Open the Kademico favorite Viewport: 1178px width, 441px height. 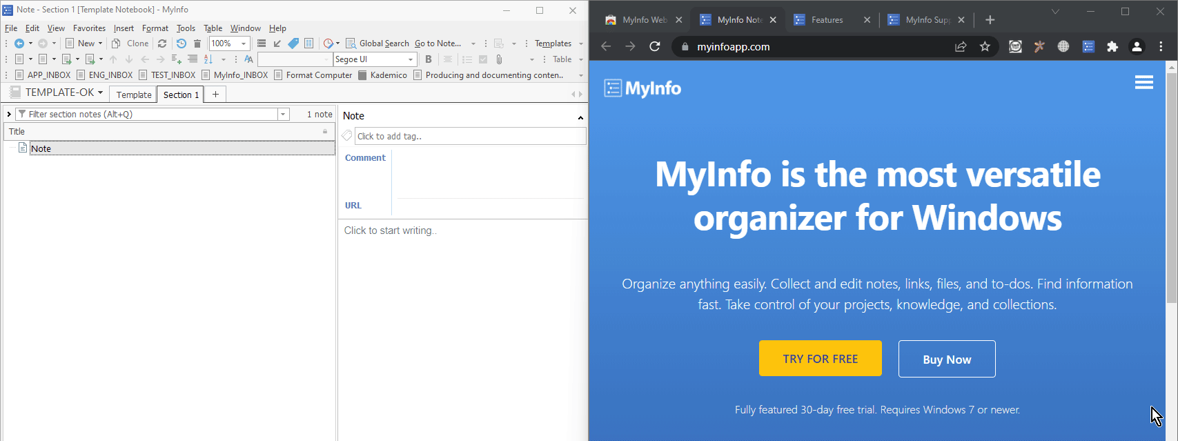pyautogui.click(x=383, y=75)
